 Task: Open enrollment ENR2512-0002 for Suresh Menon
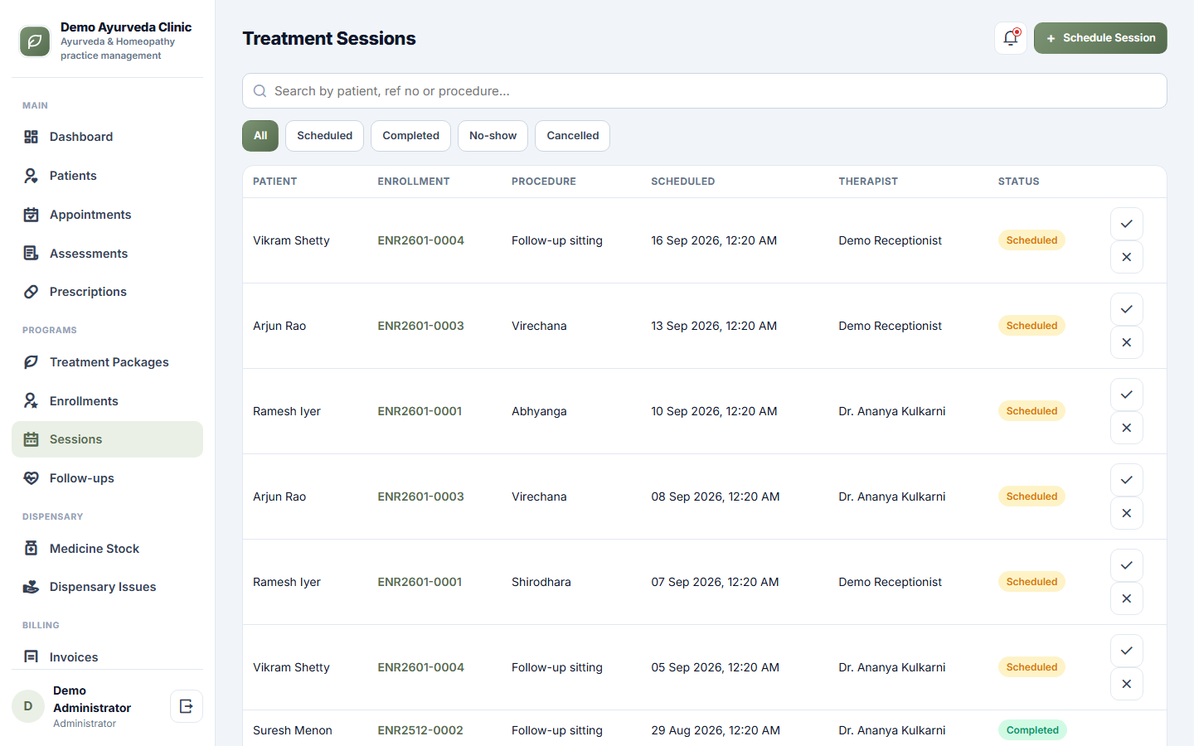(420, 730)
